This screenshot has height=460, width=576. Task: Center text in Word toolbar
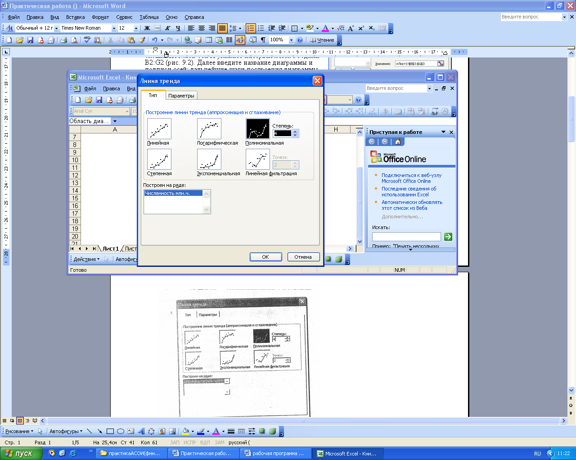[x=202, y=28]
